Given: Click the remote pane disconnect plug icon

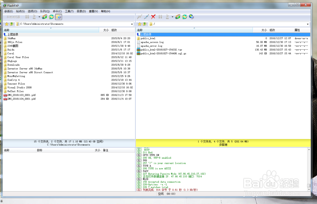Looking at the screenshot, I should coord(146,17).
